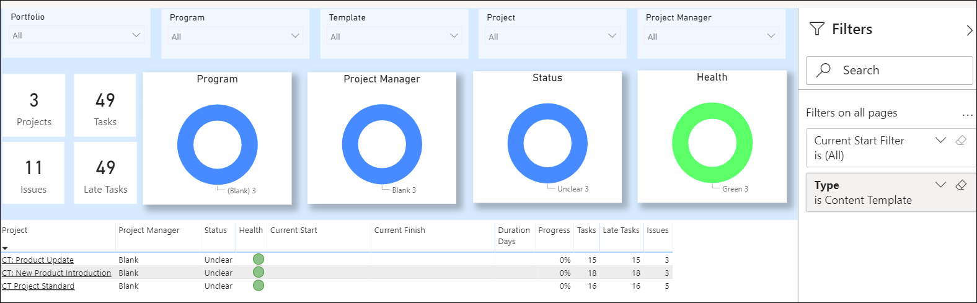Open the CT: New Product Introduction link

pos(56,273)
